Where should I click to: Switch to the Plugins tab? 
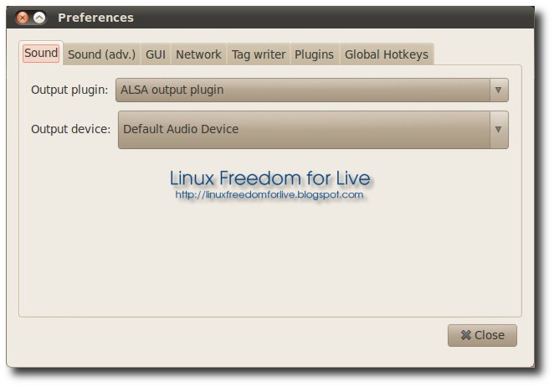point(314,54)
